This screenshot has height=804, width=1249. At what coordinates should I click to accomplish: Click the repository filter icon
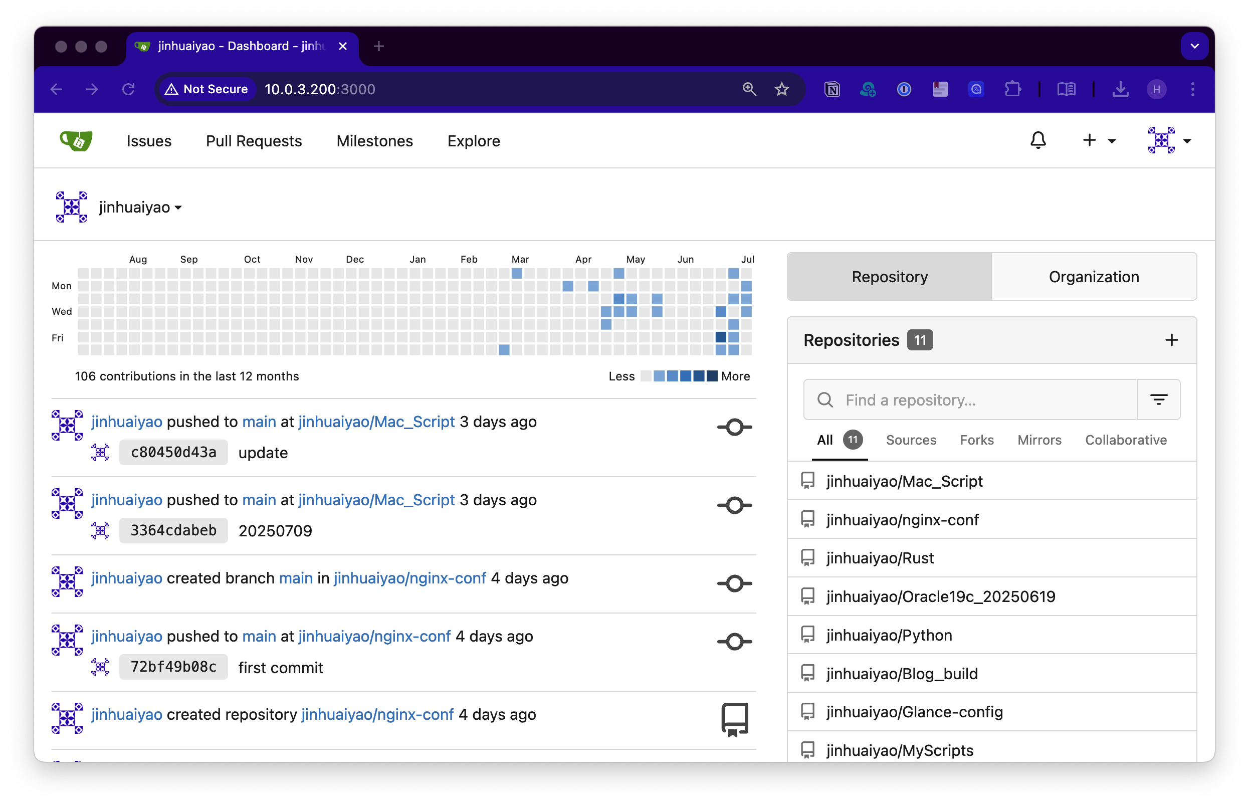pos(1158,400)
